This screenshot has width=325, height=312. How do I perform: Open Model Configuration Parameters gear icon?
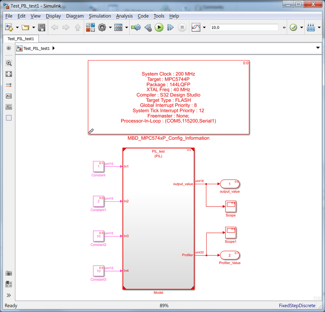pos(102,27)
